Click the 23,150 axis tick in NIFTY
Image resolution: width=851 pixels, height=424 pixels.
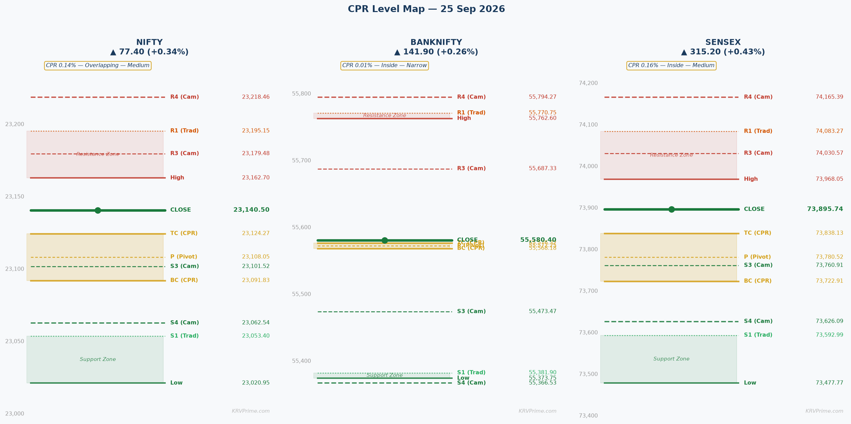point(14,197)
